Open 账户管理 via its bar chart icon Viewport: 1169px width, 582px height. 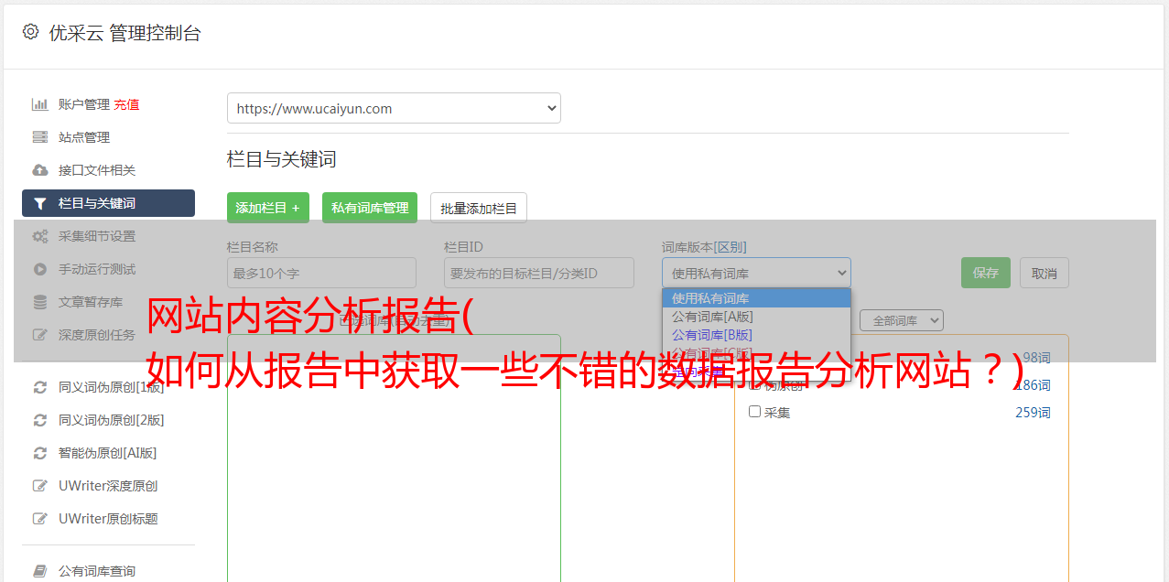point(40,104)
